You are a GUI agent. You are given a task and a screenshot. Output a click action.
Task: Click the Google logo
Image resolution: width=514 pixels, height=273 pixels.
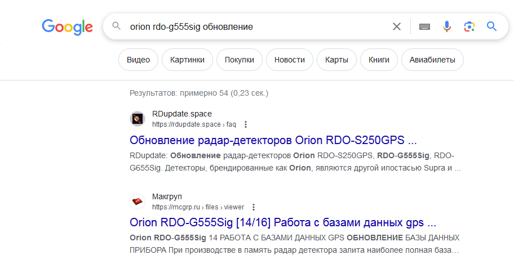click(67, 26)
